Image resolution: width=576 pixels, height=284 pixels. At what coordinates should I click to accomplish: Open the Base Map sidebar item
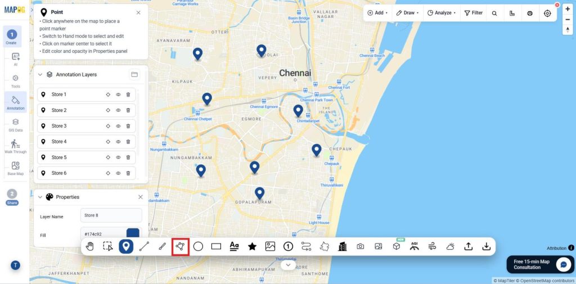15,168
